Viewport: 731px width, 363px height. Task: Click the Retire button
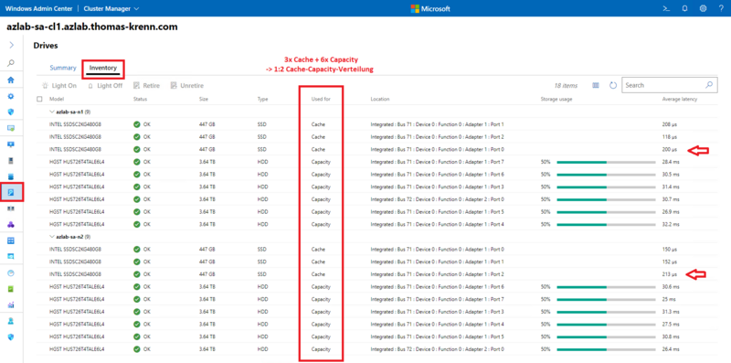click(146, 86)
